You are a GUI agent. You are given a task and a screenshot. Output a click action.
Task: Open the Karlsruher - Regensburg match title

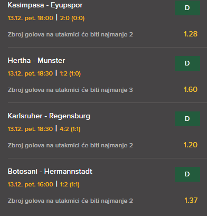(49, 116)
